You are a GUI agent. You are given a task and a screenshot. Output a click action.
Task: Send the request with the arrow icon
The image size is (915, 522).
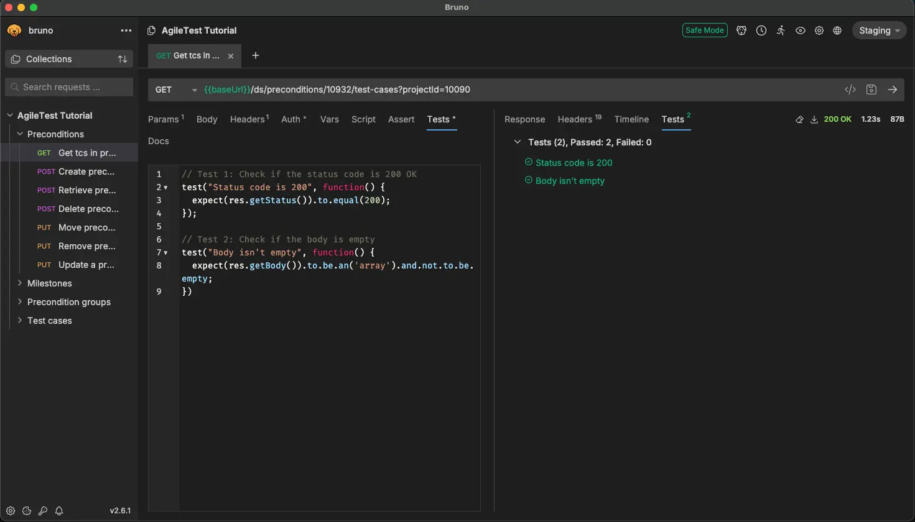[x=893, y=89]
